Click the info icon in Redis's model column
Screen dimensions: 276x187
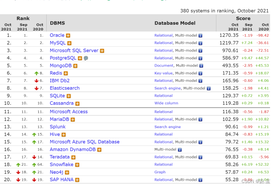click(x=200, y=73)
